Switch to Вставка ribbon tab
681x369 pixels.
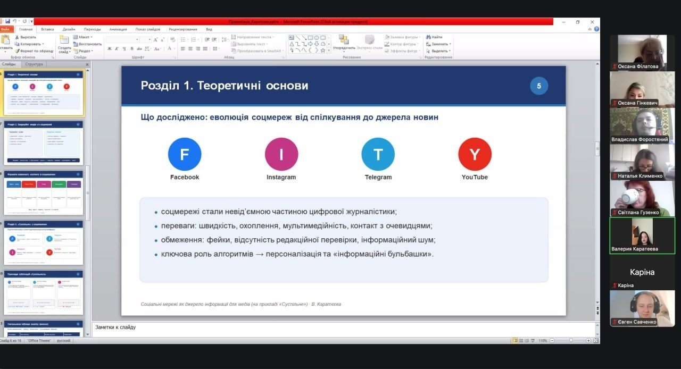pyautogui.click(x=47, y=29)
